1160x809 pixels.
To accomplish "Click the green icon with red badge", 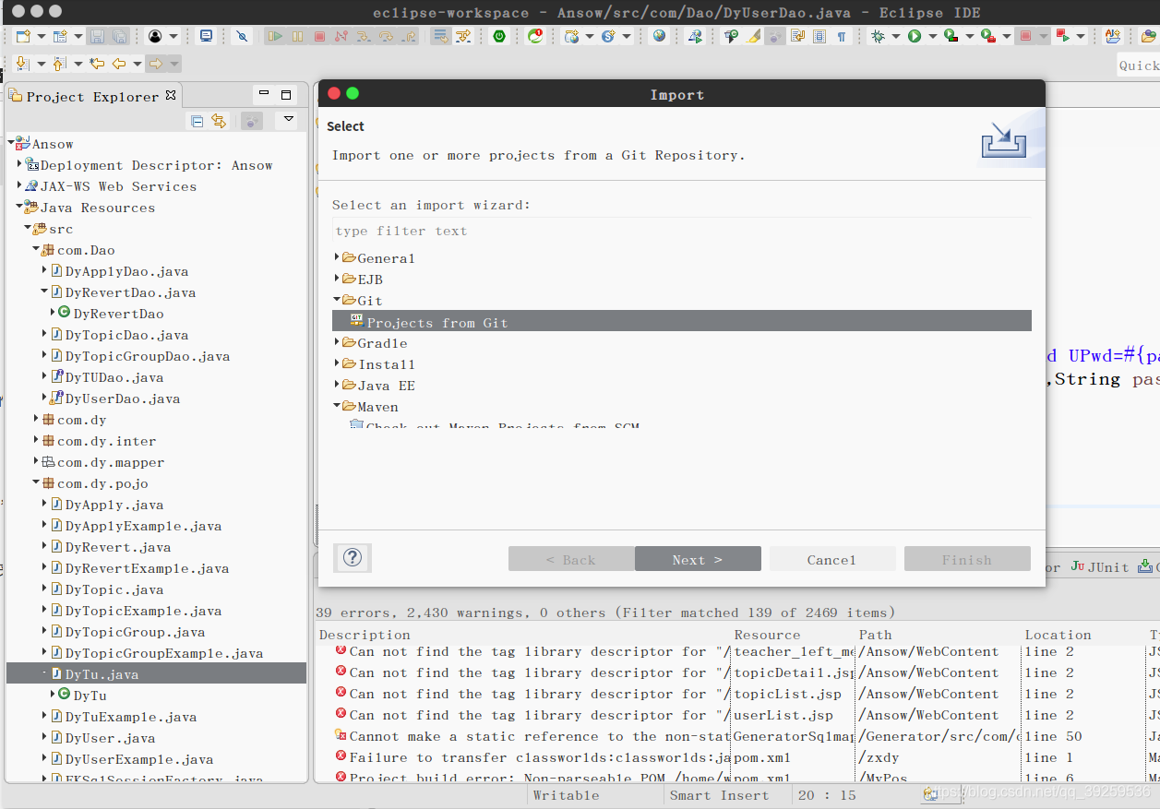I will tap(534, 36).
